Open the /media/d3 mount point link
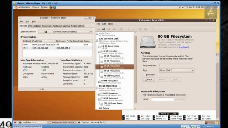Screen dimensions: 228x128 pyautogui.click(x=184, y=47)
